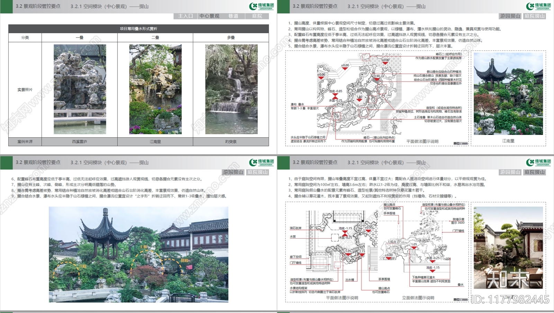This screenshot has height=313, width=554.
Task: Select 庭院掇山 tab on 江南里 plan slide
Action: pos(535,16)
